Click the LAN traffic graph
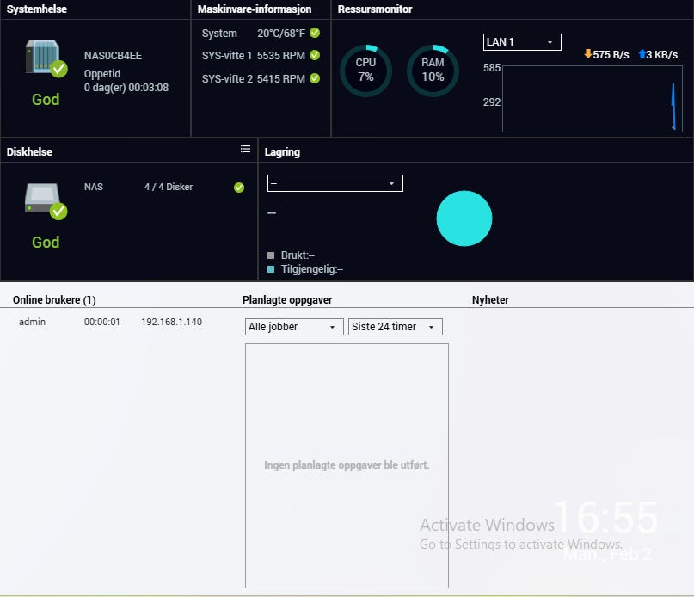 click(593, 99)
